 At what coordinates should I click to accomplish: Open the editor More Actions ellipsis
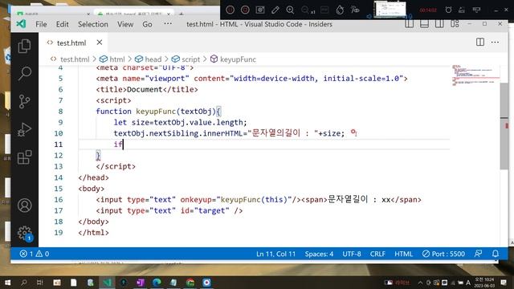[x=495, y=42]
